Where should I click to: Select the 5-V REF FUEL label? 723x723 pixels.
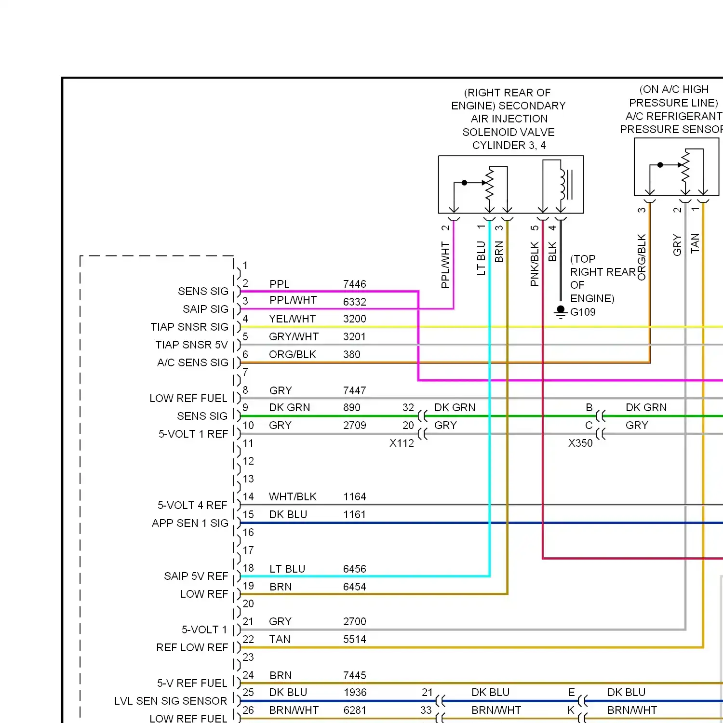(x=192, y=683)
